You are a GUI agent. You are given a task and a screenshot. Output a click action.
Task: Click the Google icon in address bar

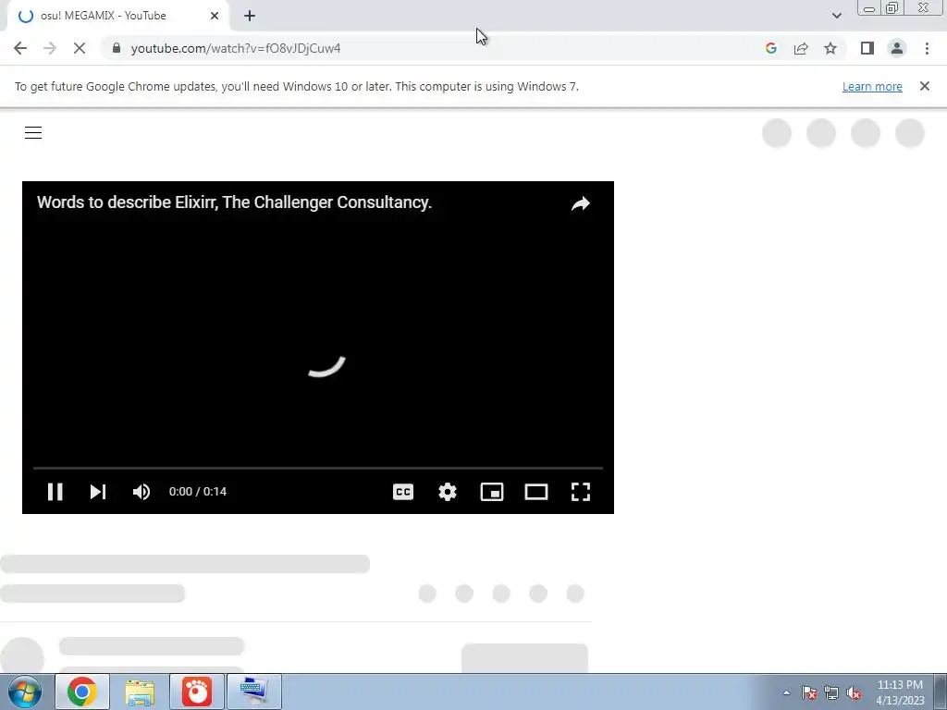[770, 48]
